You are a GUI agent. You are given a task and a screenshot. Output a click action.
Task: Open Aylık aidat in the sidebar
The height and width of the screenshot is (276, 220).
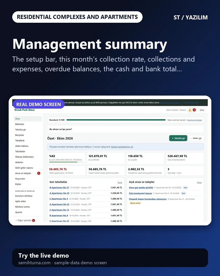tap(28, 201)
